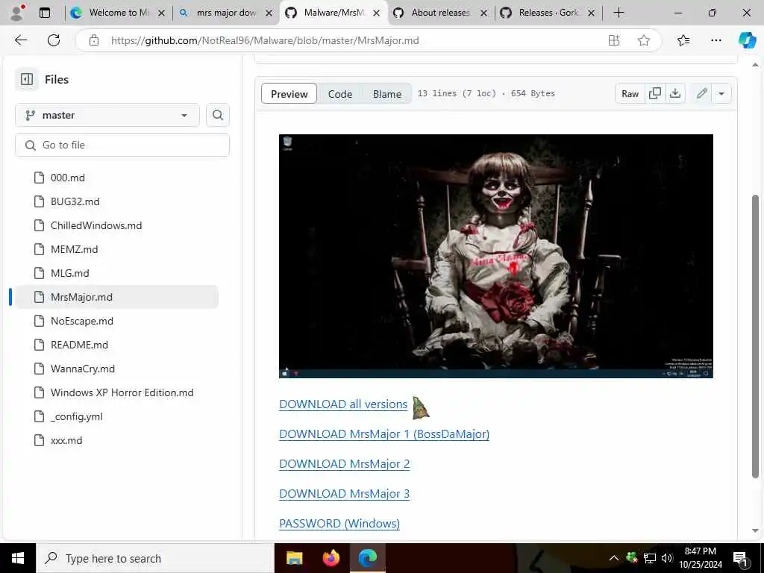Open the master branch selector
Viewport: 764px width, 573px height.
(107, 115)
